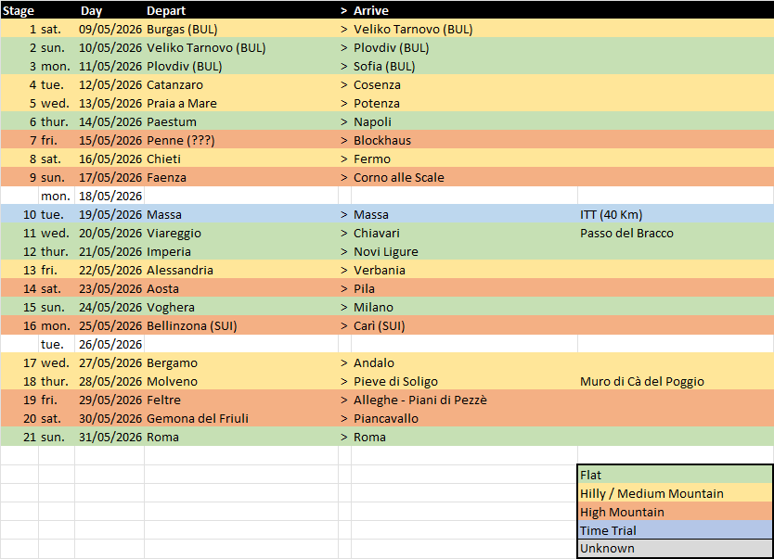Click the Day column header

pos(92,10)
